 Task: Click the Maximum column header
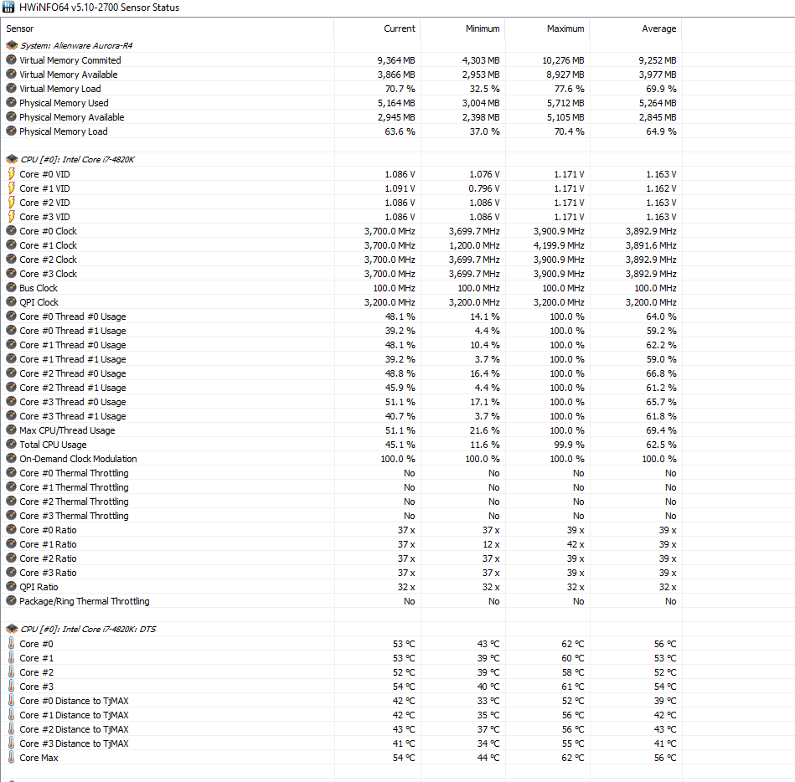pyautogui.click(x=565, y=28)
